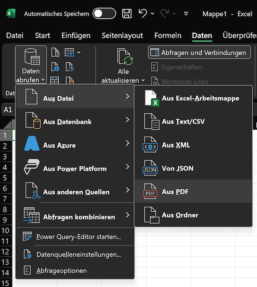Click the JSON file icon
Image resolution: width=257 pixels, height=287 pixels.
[150, 168]
